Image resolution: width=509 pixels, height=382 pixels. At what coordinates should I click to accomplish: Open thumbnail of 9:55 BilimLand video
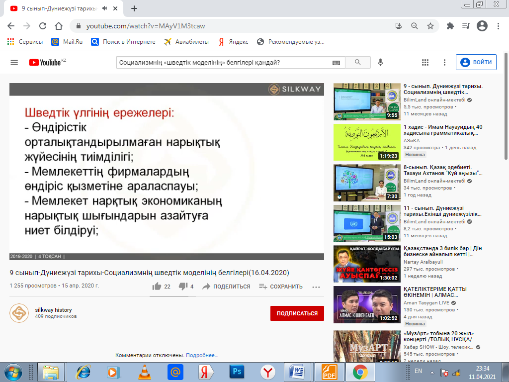tap(367, 101)
